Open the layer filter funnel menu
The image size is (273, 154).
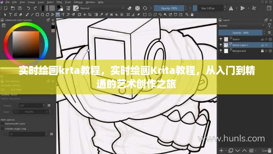click(269, 26)
